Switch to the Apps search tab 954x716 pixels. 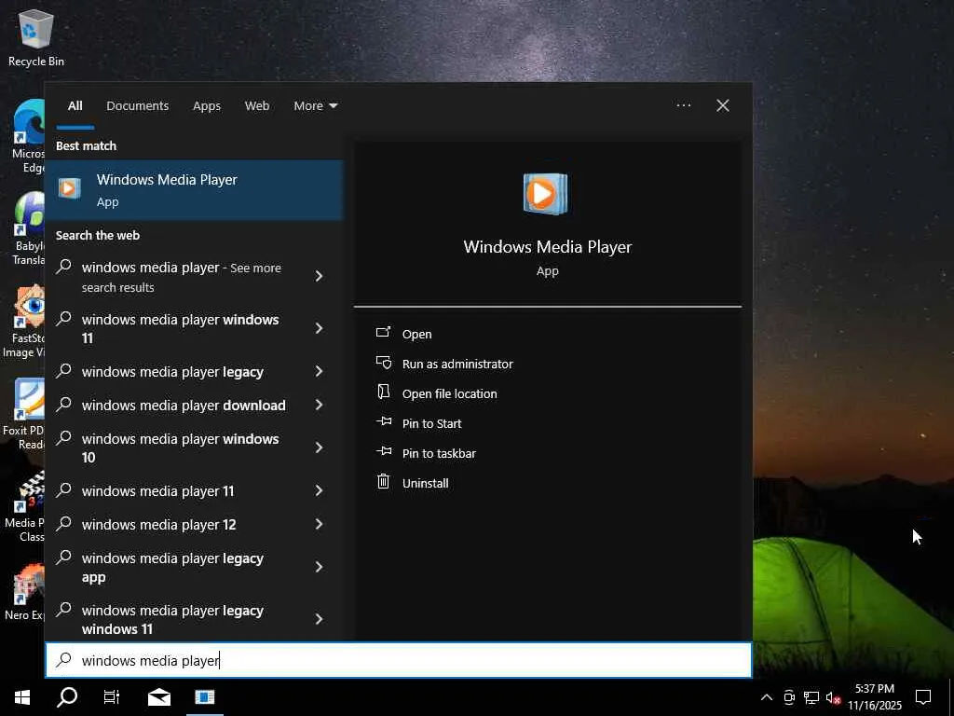207,106
